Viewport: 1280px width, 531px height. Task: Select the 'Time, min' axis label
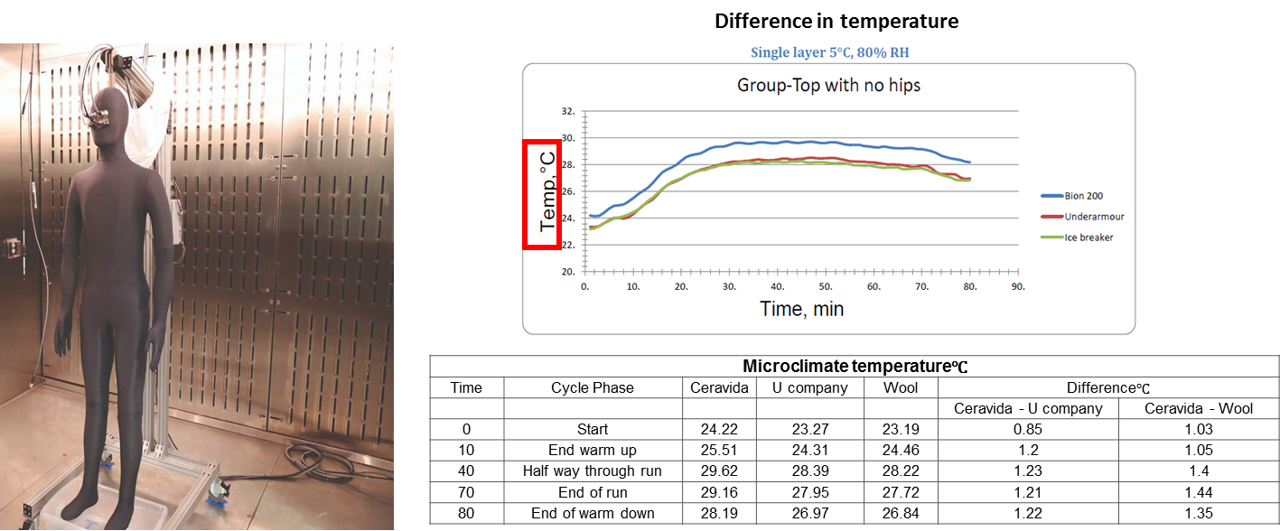click(800, 309)
